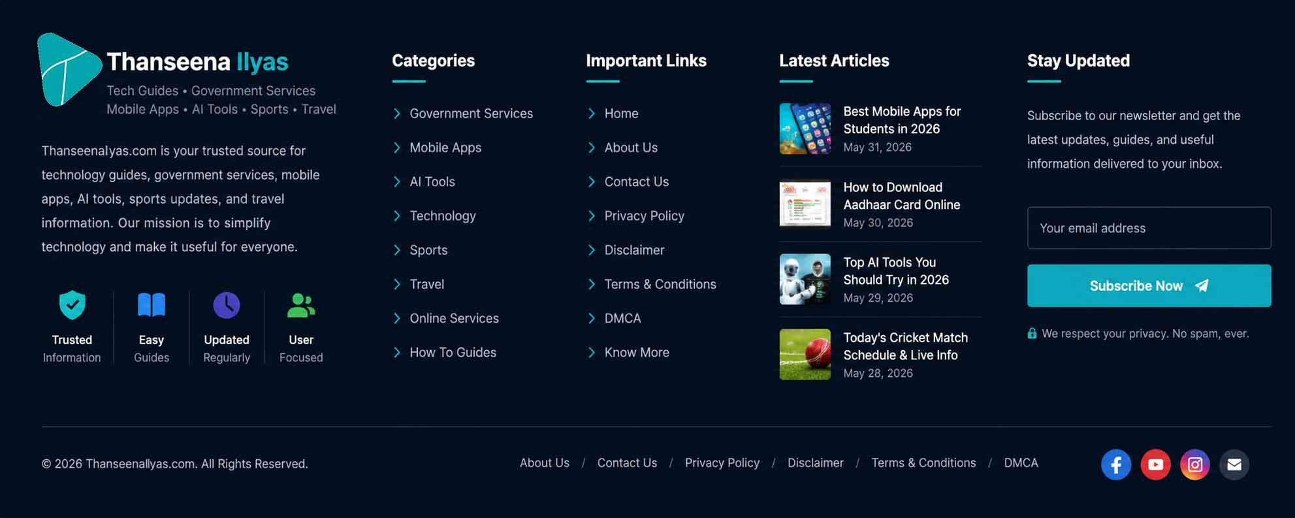Open Terms & Conditions in Important Links column

tap(660, 284)
